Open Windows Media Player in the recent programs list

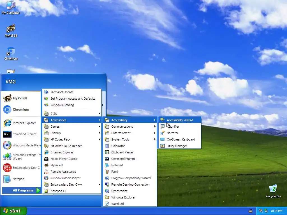pos(21,145)
